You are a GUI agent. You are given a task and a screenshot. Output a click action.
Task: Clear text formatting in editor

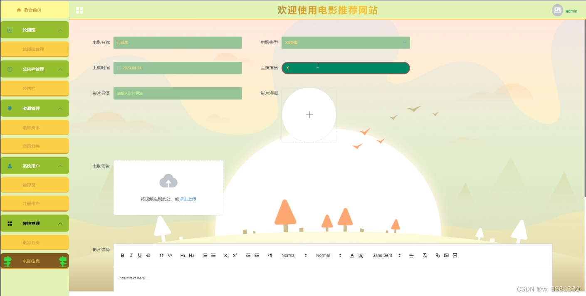pyautogui.click(x=425, y=255)
